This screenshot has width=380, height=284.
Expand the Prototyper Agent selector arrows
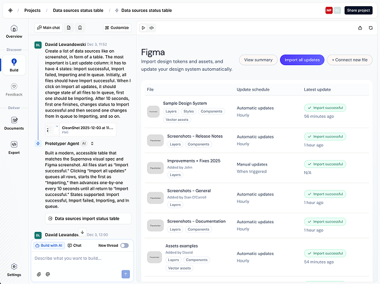tap(92, 144)
